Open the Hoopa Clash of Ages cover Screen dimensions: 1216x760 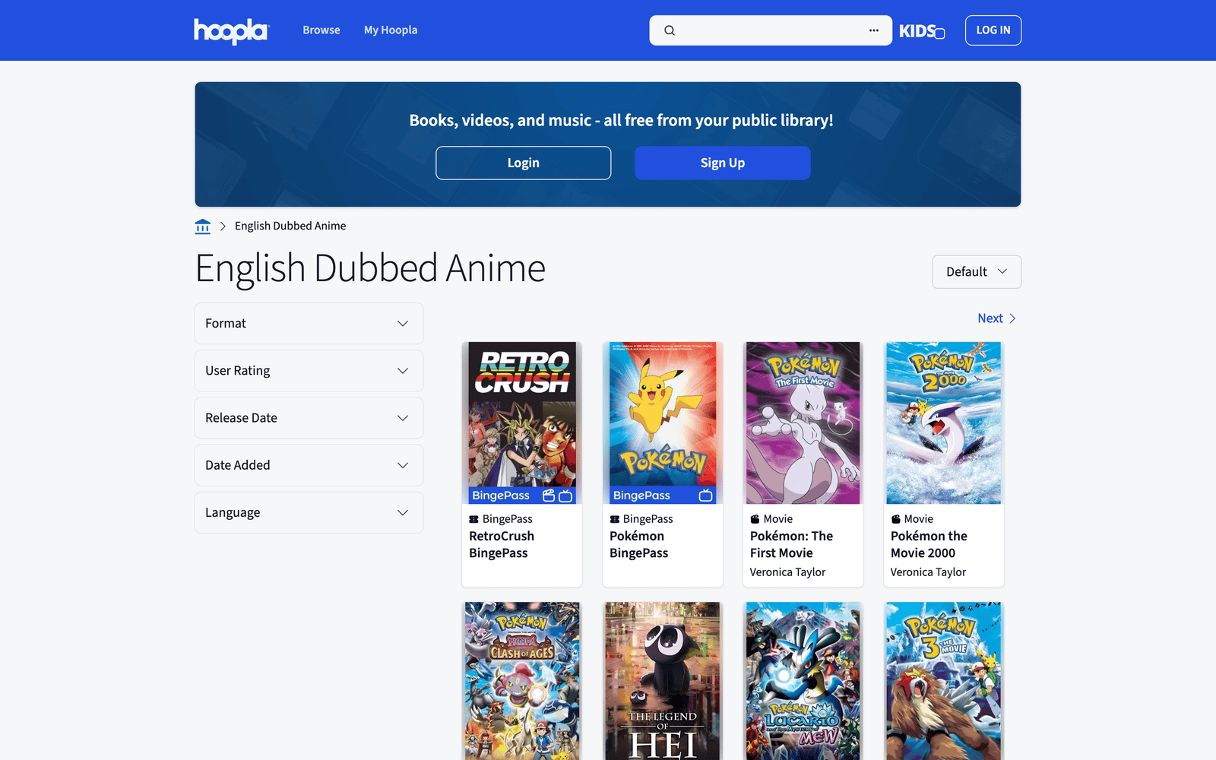[522, 681]
